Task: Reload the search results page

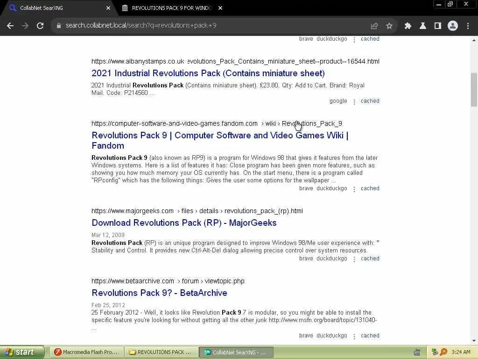Action: pos(40,26)
